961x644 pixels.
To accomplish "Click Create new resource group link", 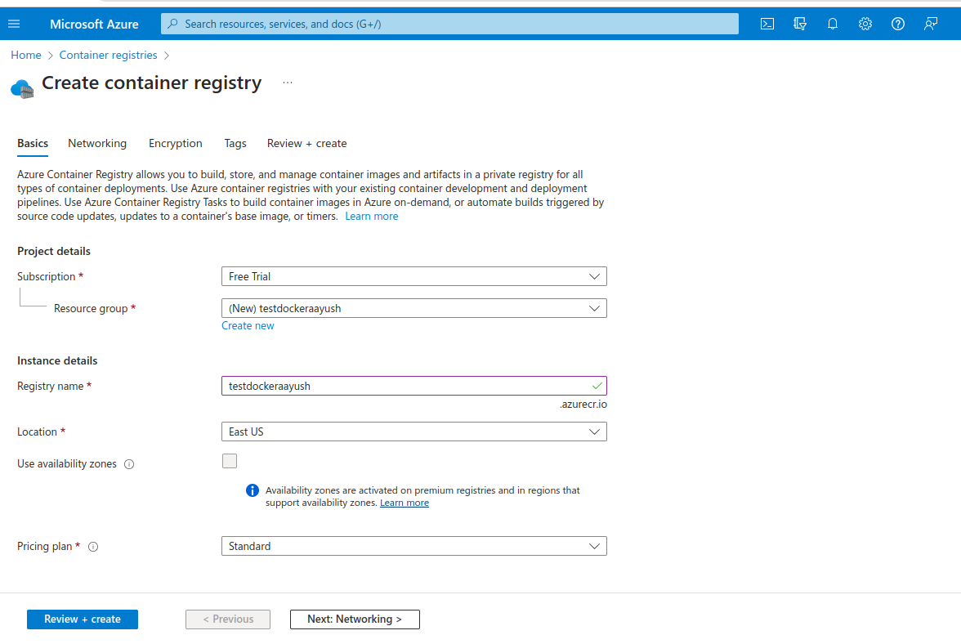I will click(248, 326).
